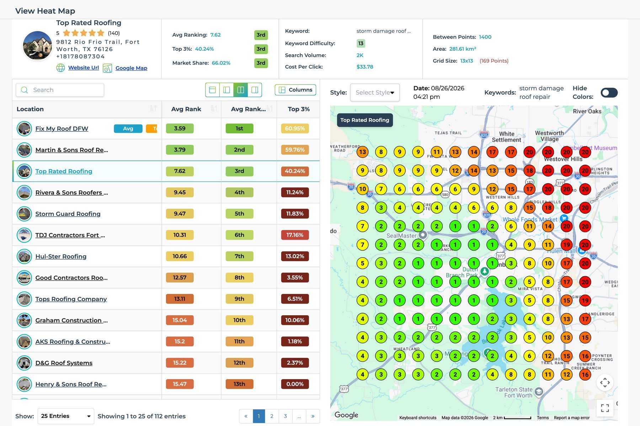The image size is (640, 426).
Task: Click the Top Rated Roofing profile photo
Action: [x=37, y=45]
